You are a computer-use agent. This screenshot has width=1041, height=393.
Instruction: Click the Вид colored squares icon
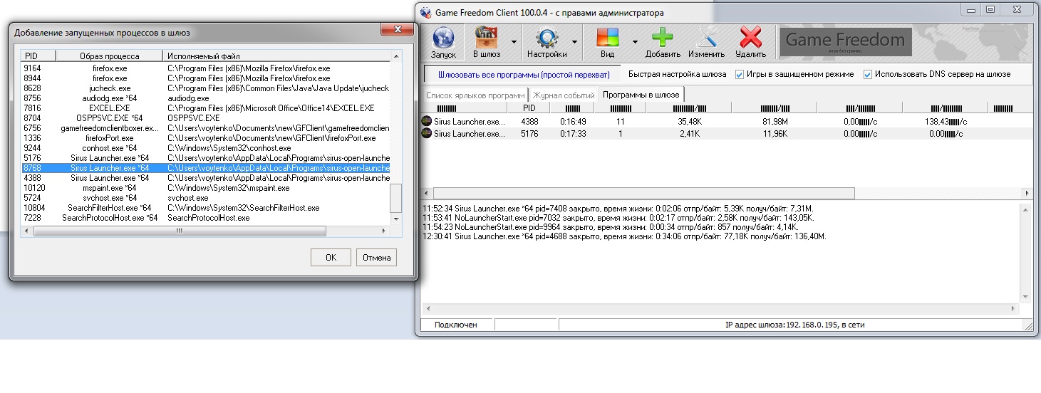tap(607, 38)
